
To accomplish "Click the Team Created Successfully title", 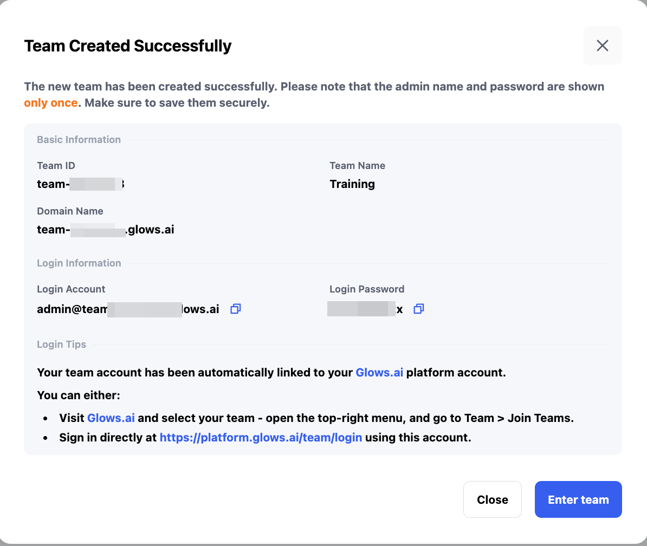I will pos(128,46).
